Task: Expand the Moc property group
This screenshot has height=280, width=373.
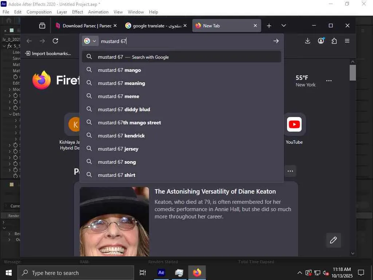Action: tap(9, 90)
